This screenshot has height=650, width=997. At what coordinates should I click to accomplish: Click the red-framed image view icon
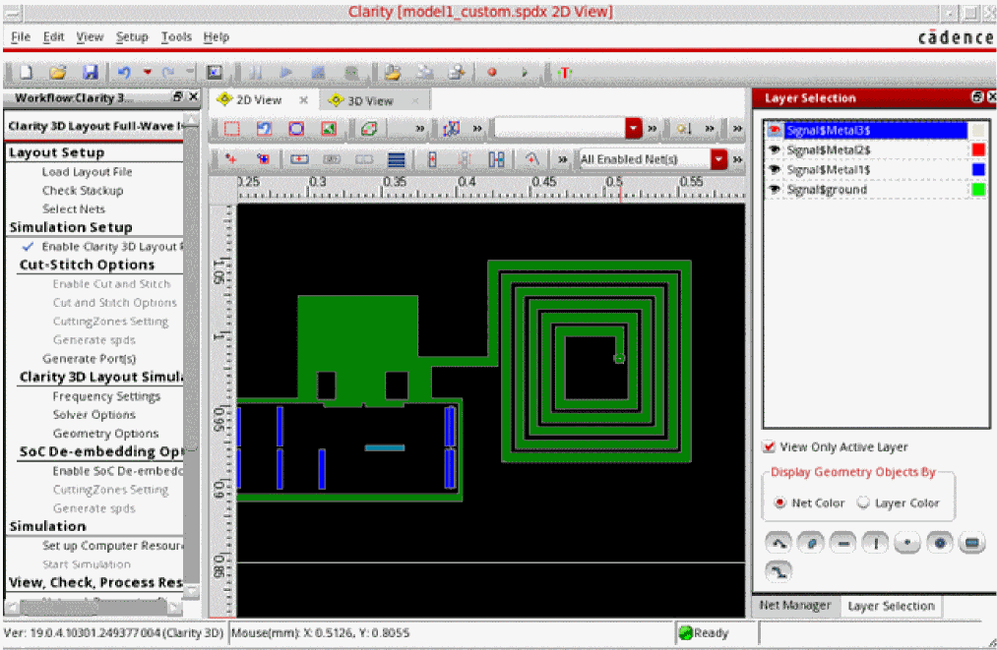pyautogui.click(x=328, y=129)
